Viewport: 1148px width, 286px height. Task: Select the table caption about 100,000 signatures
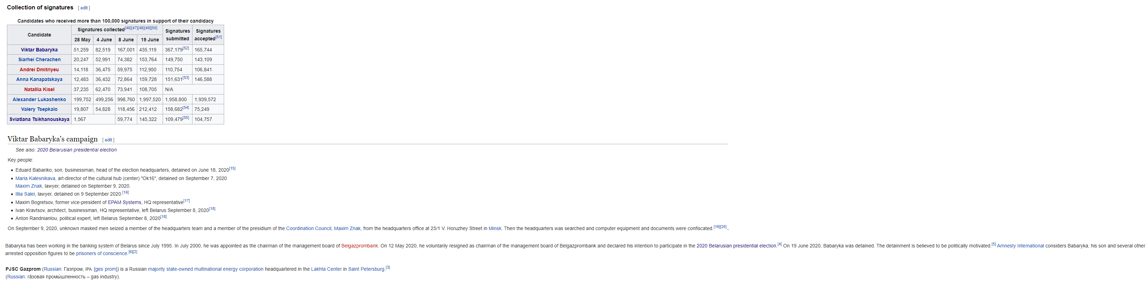(x=115, y=21)
